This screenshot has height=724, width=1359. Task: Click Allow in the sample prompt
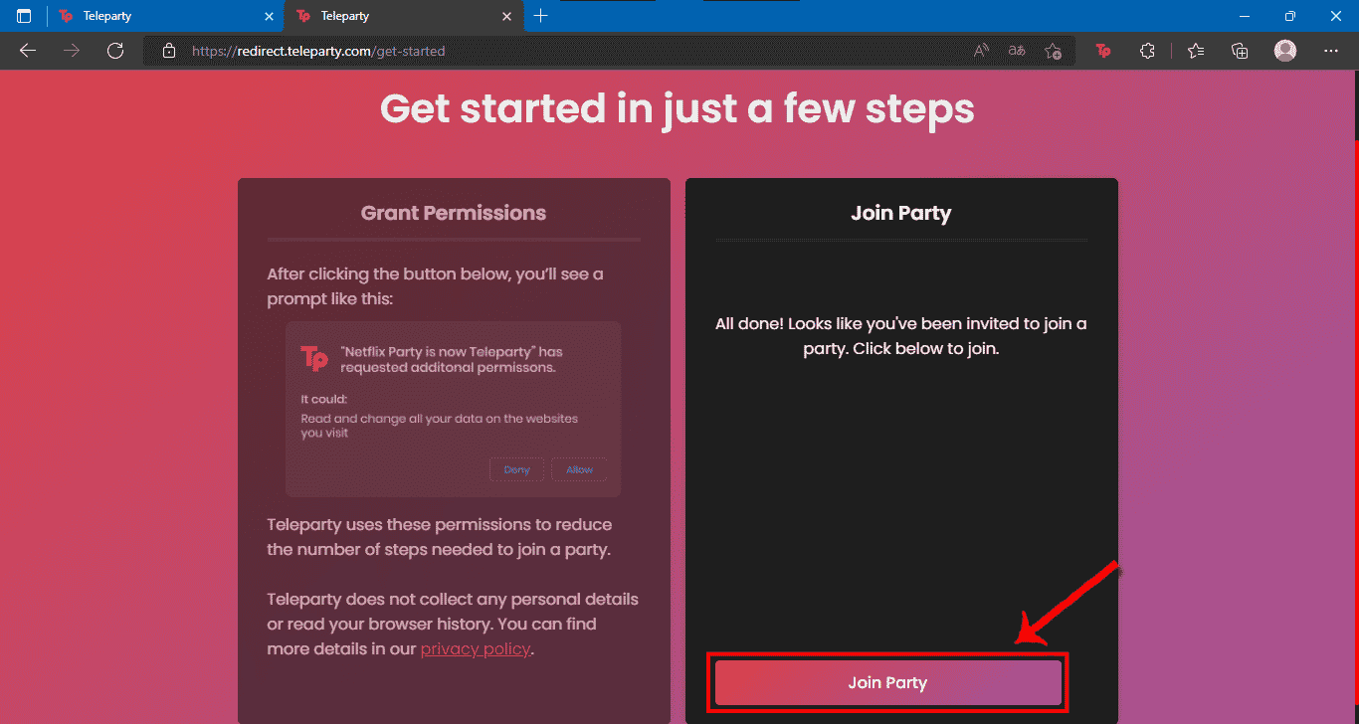(579, 469)
